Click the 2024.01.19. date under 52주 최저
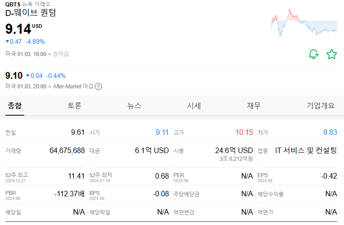The height and width of the screenshot is (225, 344). [100, 181]
